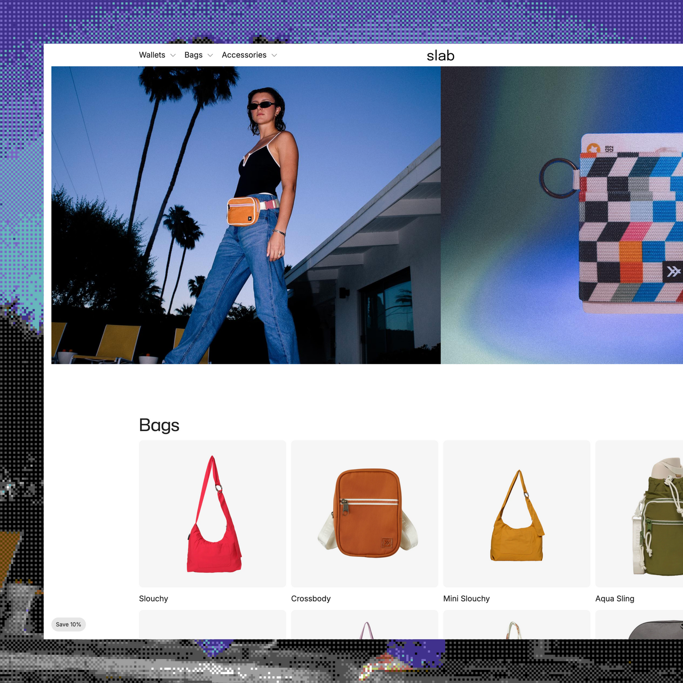Screen dimensions: 683x683
Task: Click the Bags section heading
Action: coord(159,425)
